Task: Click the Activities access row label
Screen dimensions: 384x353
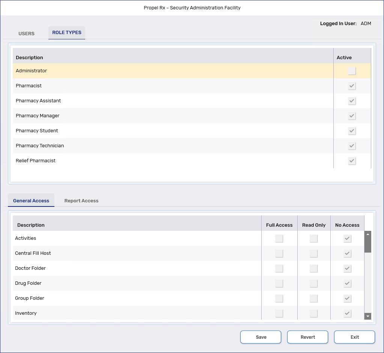Action: [26, 238]
